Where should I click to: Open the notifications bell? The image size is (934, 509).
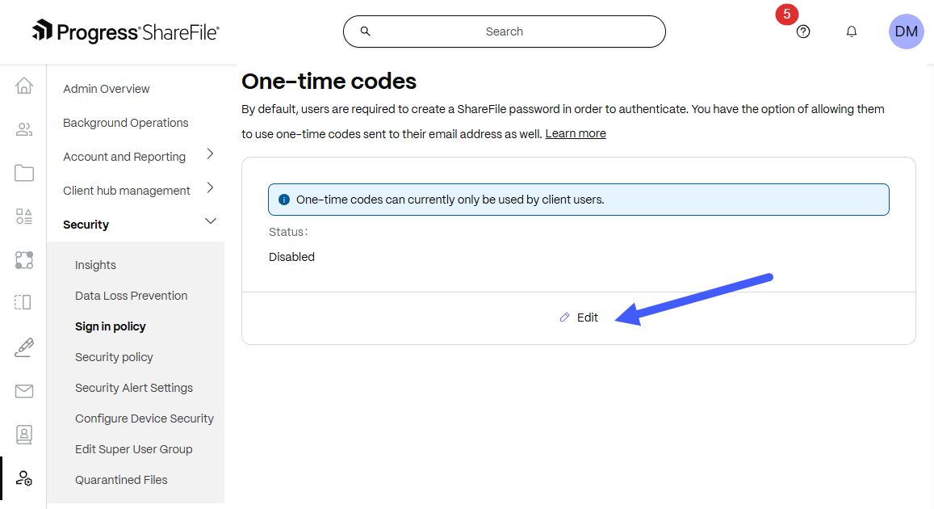[852, 32]
